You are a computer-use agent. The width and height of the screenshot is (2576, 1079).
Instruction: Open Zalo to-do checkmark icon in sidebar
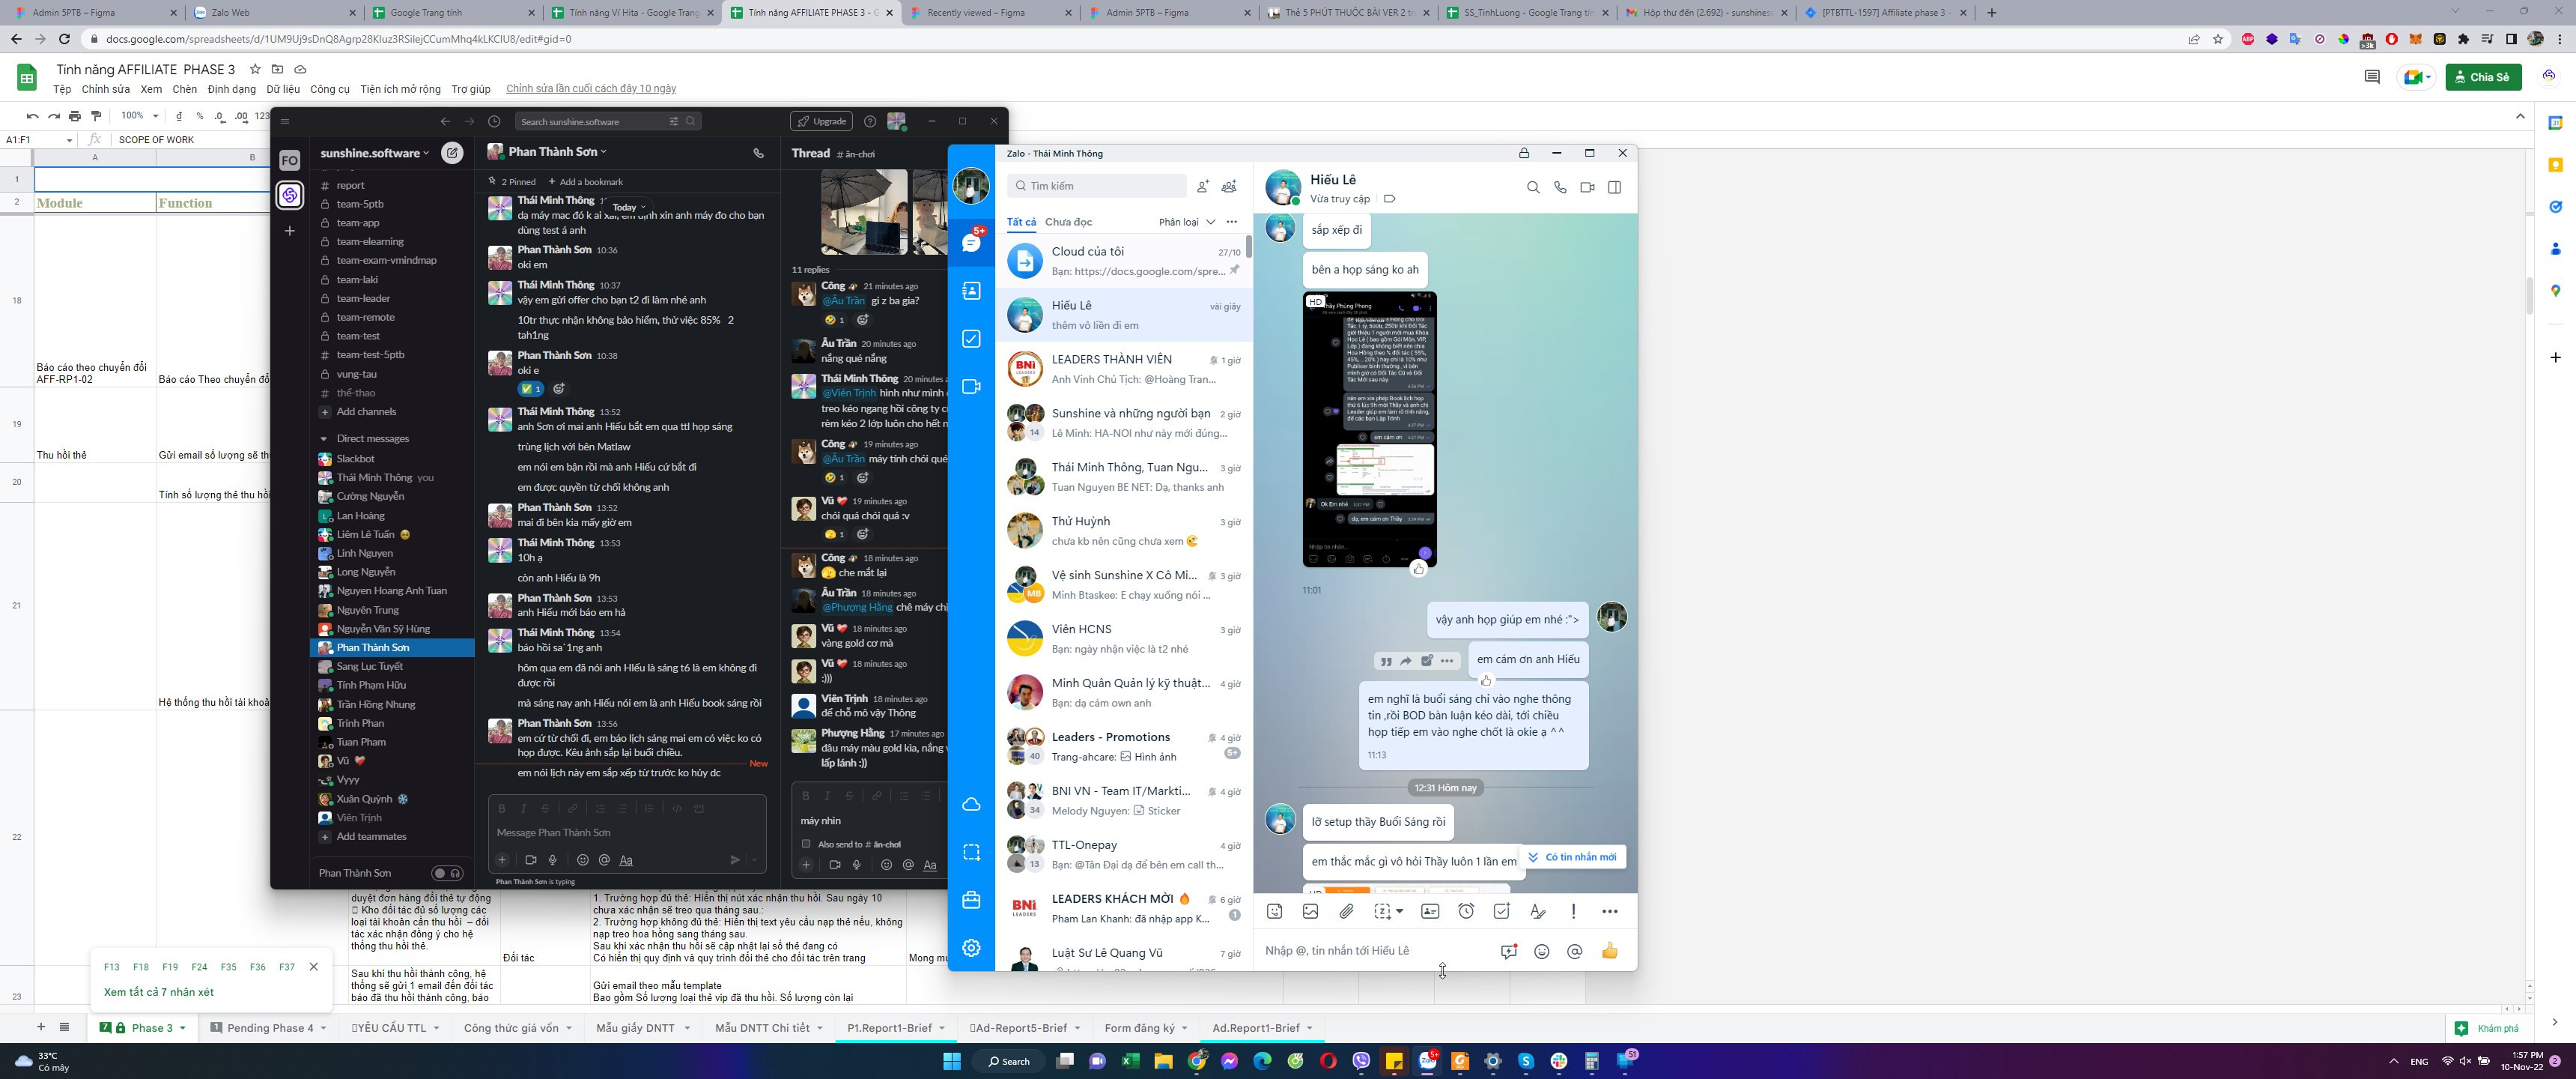pos(971,339)
